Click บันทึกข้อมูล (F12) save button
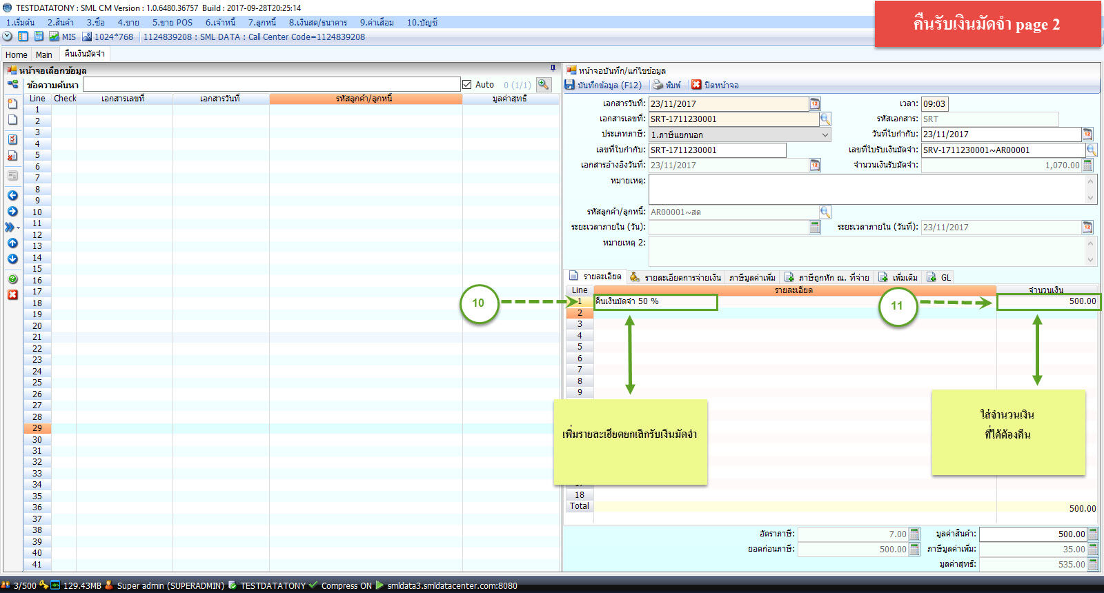This screenshot has height=593, width=1104. 604,85
